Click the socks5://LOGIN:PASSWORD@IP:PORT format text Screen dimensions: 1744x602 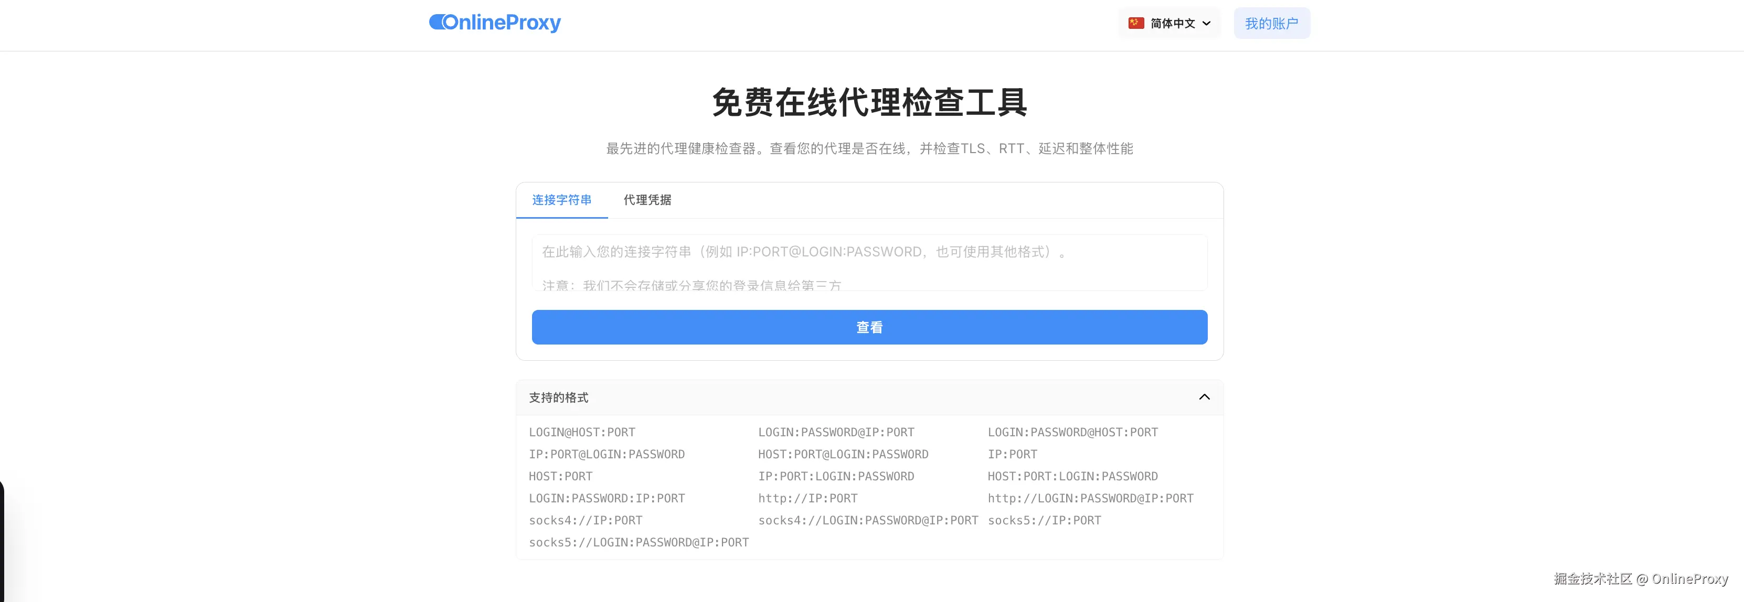(639, 542)
